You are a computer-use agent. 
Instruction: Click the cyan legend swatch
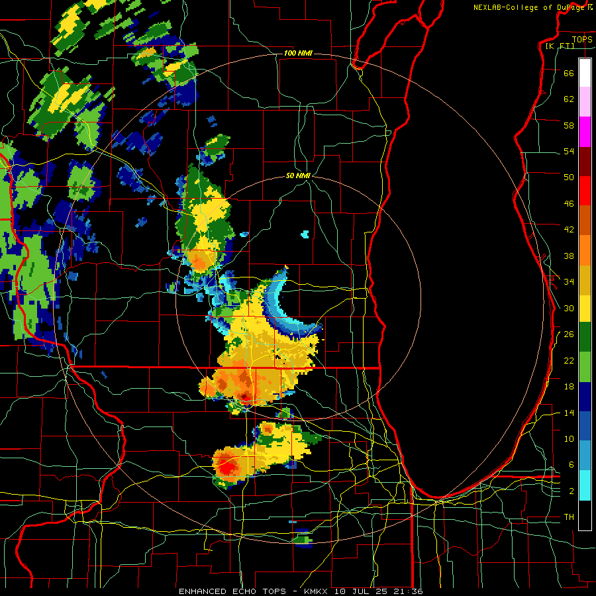[585, 485]
